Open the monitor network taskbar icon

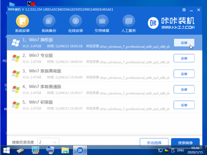click(35, 150)
